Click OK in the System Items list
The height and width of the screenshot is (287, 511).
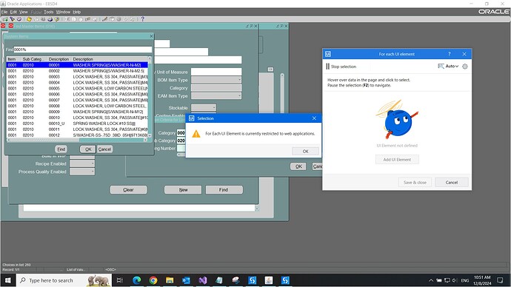[88, 149]
